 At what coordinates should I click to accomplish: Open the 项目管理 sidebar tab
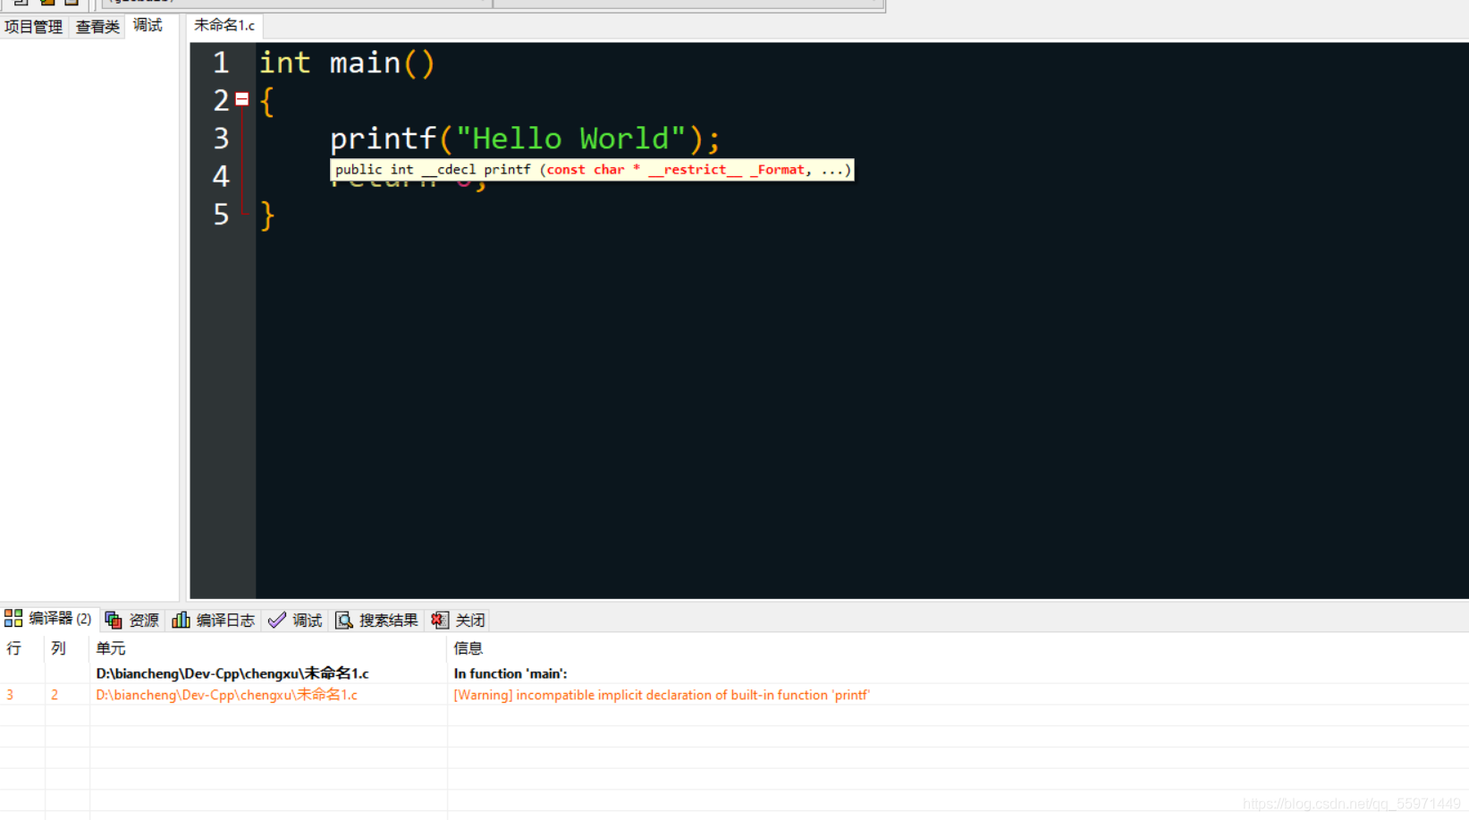[33, 27]
